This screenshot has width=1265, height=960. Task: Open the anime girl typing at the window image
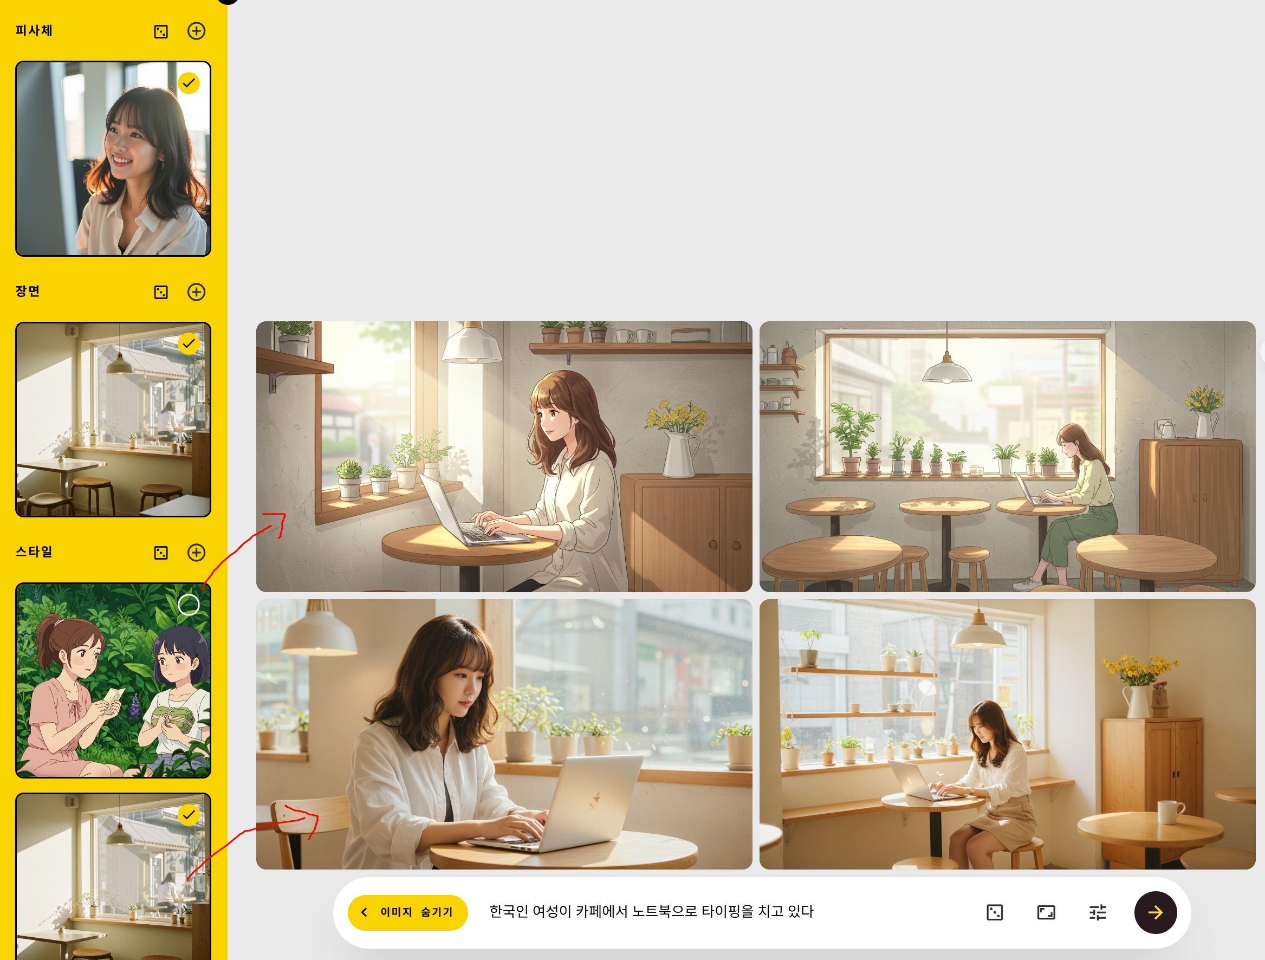[504, 456]
